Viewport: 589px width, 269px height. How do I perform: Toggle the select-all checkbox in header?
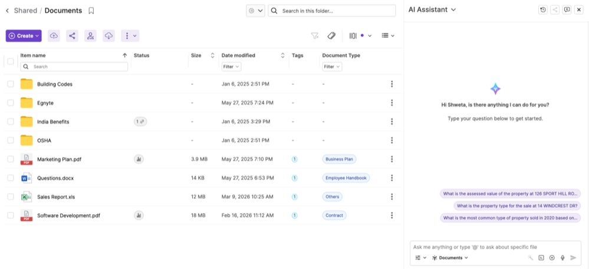(x=11, y=61)
